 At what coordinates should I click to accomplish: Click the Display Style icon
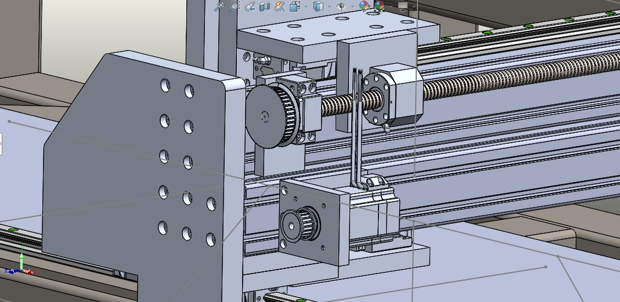click(x=318, y=6)
